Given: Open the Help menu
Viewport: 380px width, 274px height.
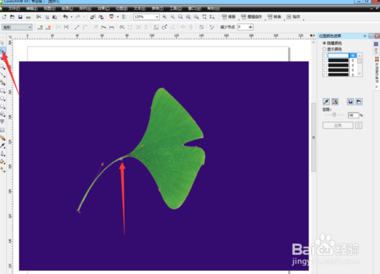Looking at the screenshot, I should (214, 8).
